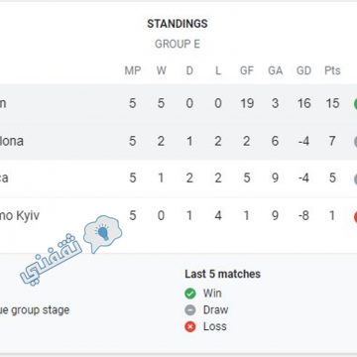Click the green Win icon in legend
357x357 pixels.
click(x=190, y=294)
